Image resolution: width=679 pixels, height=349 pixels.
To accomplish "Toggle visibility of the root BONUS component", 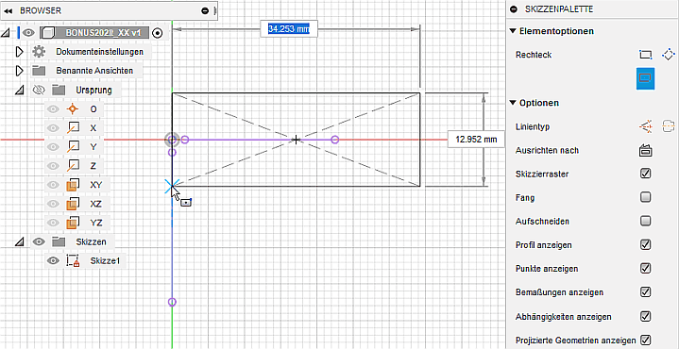I will (28, 32).
